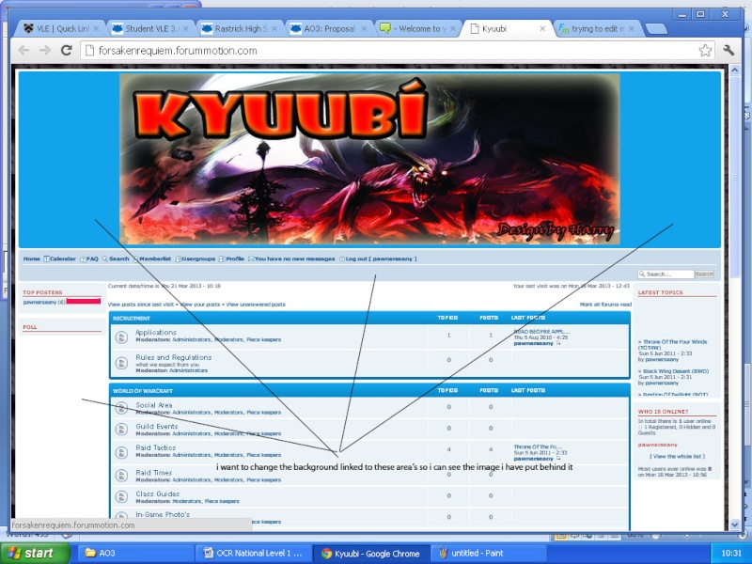
Task: Open the Guild Events forum
Action: pos(157,427)
